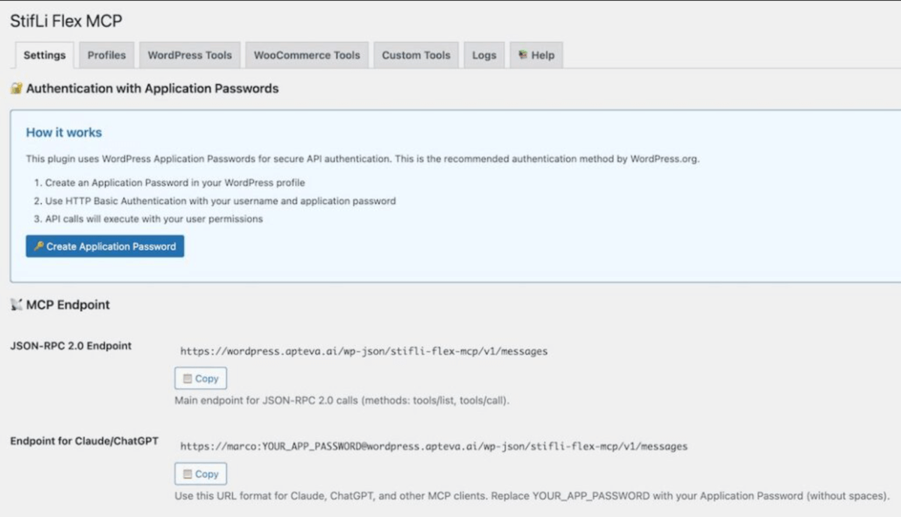Viewport: 901px width, 517px height.
Task: Click the satellite icon beside MCP Endpoint
Action: pos(17,305)
